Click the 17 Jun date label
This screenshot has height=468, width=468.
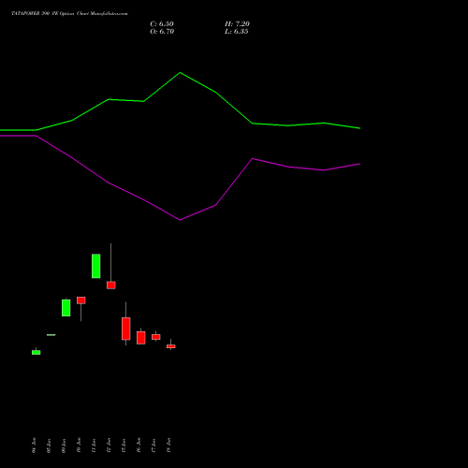pyautogui.click(x=154, y=446)
